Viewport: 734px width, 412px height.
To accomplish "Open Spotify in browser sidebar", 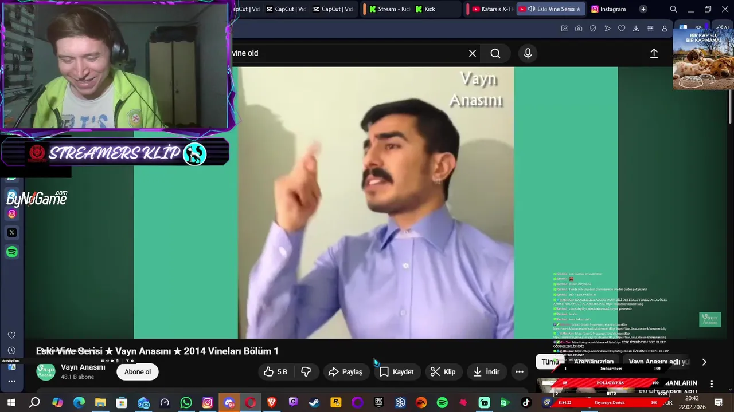I will tap(12, 252).
